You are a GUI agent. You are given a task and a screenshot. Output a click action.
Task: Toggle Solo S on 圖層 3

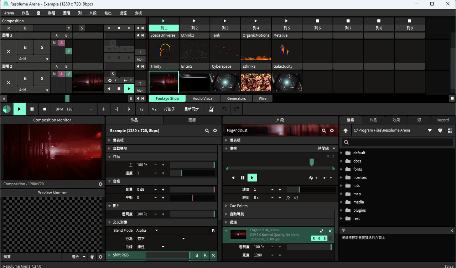click(42, 47)
